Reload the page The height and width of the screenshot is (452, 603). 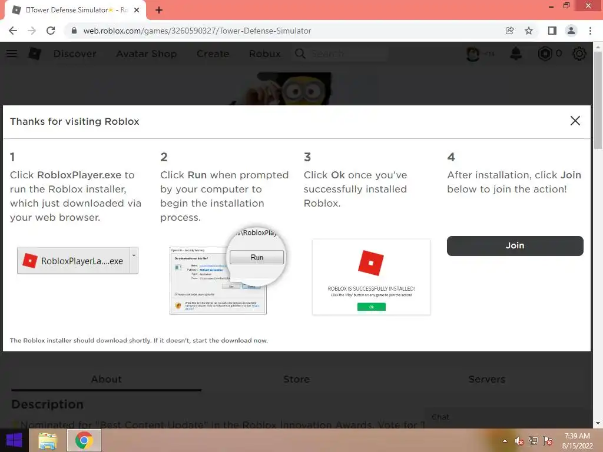(51, 31)
